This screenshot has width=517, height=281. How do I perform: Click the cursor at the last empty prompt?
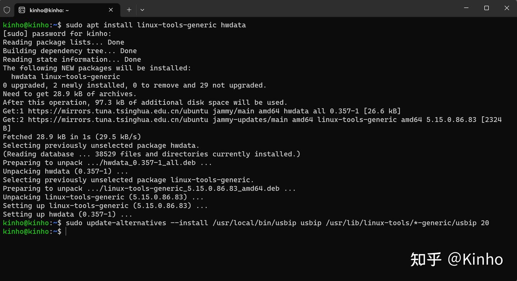click(66, 231)
